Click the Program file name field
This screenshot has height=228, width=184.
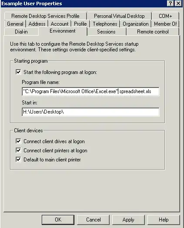pos(90,91)
